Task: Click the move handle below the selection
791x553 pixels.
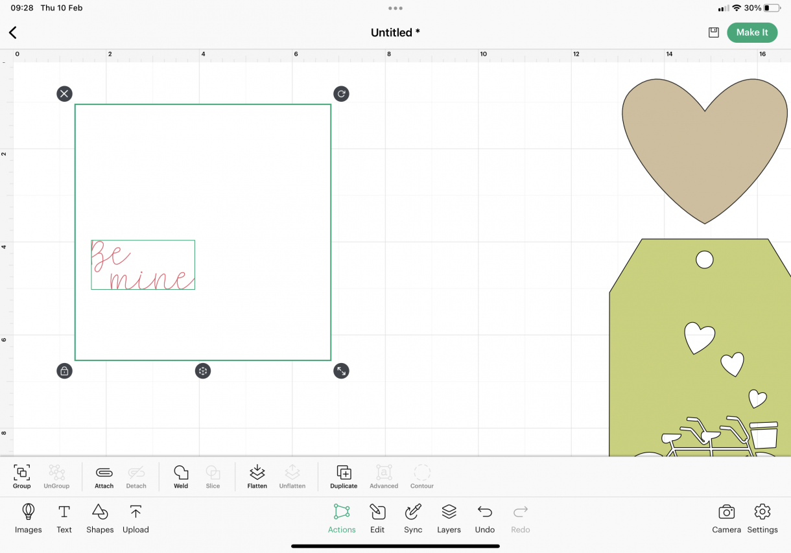Action: click(203, 371)
